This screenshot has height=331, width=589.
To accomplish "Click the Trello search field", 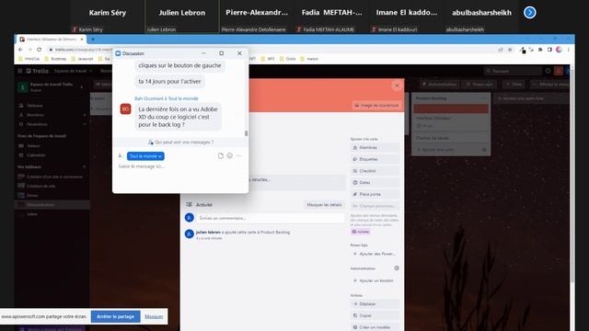I will pos(513,71).
